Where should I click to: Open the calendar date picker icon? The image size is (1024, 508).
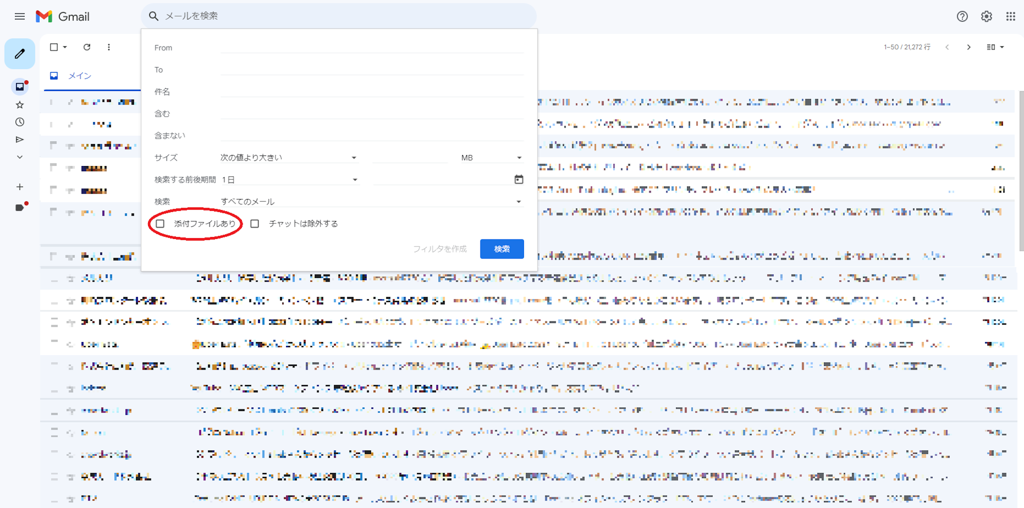(518, 179)
